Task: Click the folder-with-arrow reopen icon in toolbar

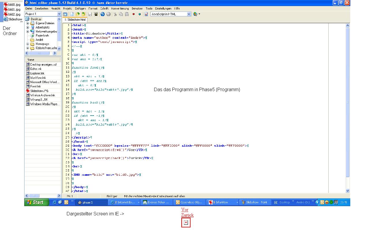Action: (84, 14)
